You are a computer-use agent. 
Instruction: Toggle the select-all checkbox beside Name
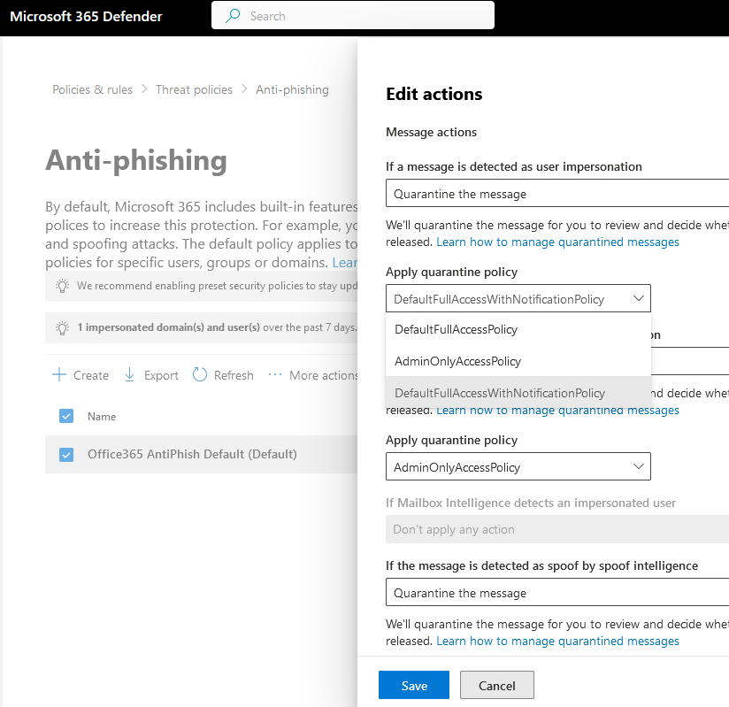[65, 417]
